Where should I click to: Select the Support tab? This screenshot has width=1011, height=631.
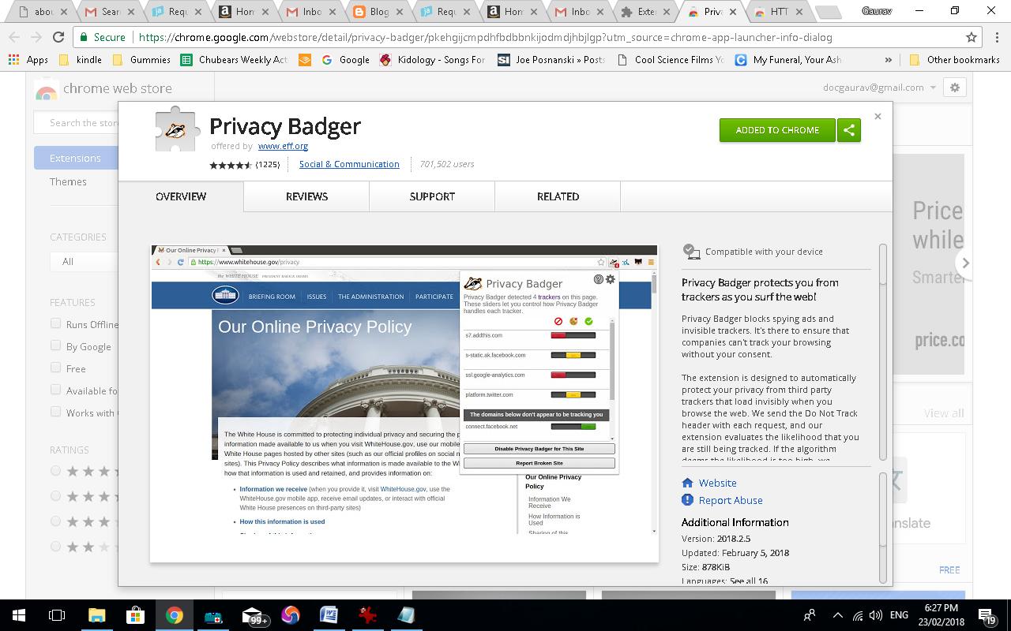(x=431, y=196)
